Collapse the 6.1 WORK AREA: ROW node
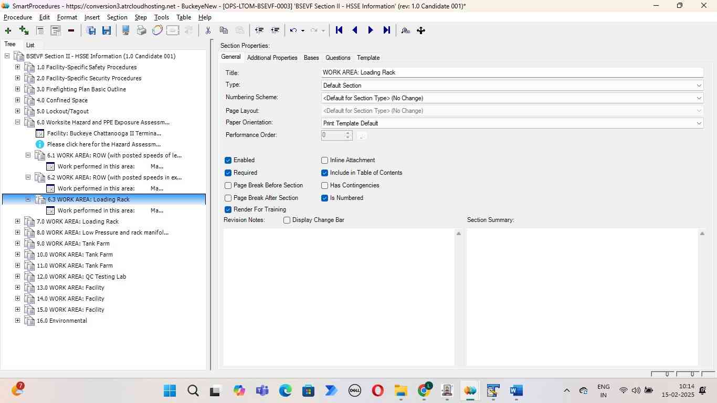717x403 pixels. pyautogui.click(x=28, y=155)
